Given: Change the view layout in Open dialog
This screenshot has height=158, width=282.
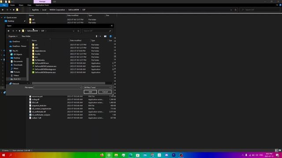Looking at the screenshot, I should (x=97, y=36).
